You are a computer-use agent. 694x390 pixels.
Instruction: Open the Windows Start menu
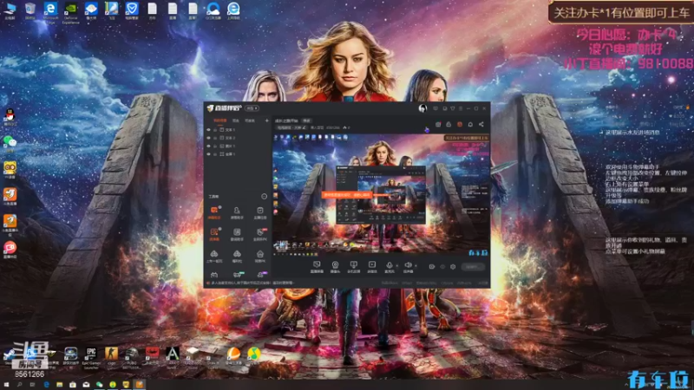tap(6, 385)
